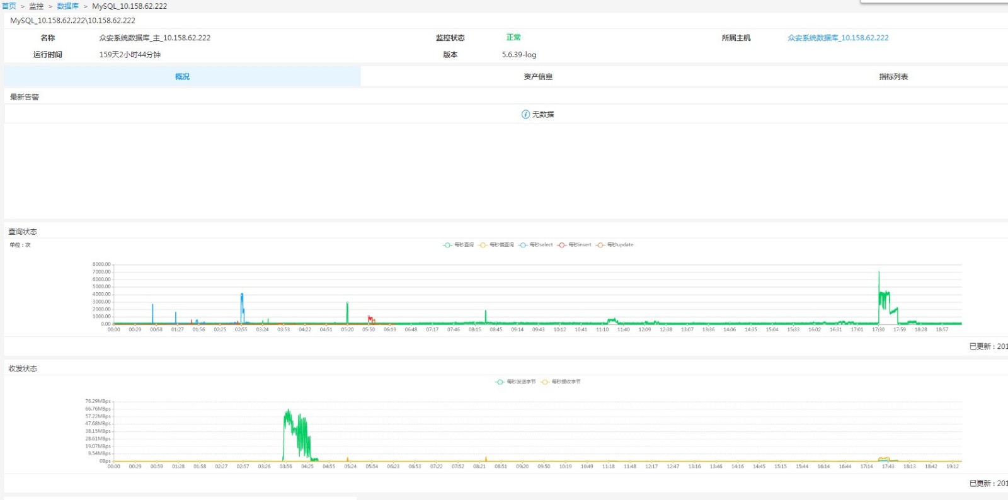Open the 首页 breadcrumb link
This screenshot has height=500, width=1008.
(9, 6)
